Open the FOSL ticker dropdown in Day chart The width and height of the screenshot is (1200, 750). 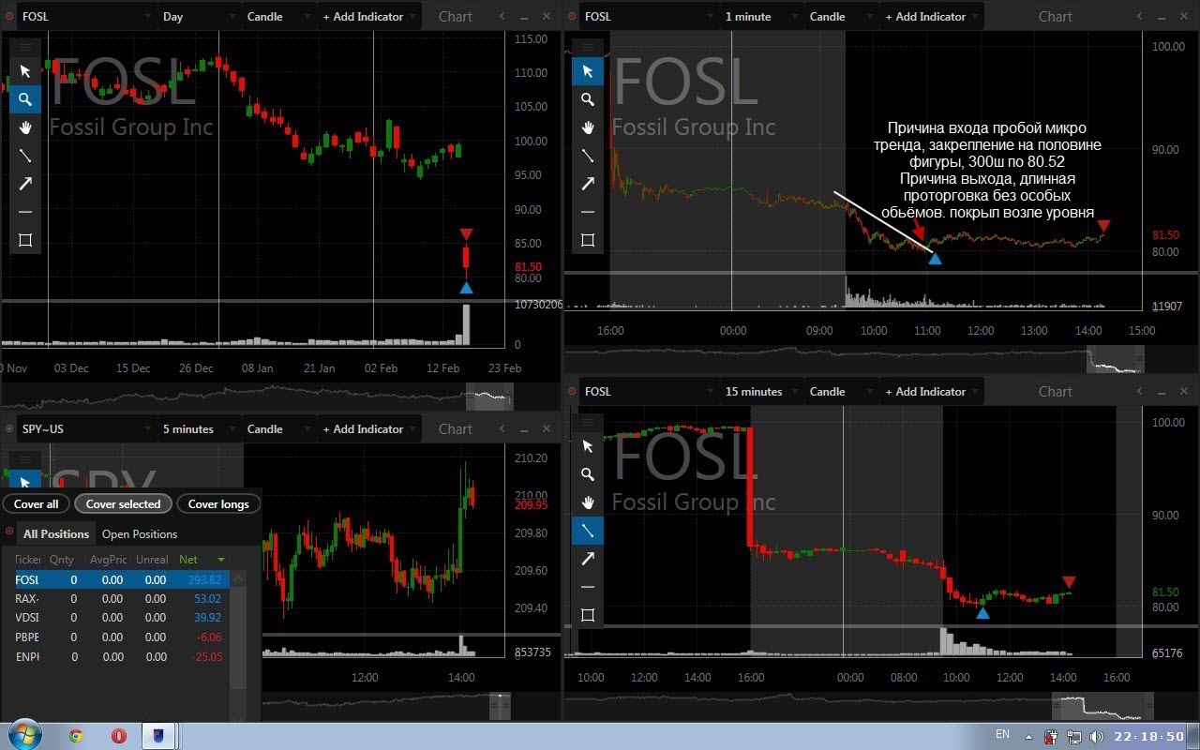click(86, 16)
